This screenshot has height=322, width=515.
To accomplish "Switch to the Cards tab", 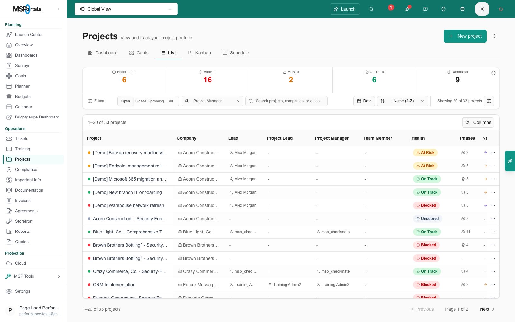I will [139, 53].
